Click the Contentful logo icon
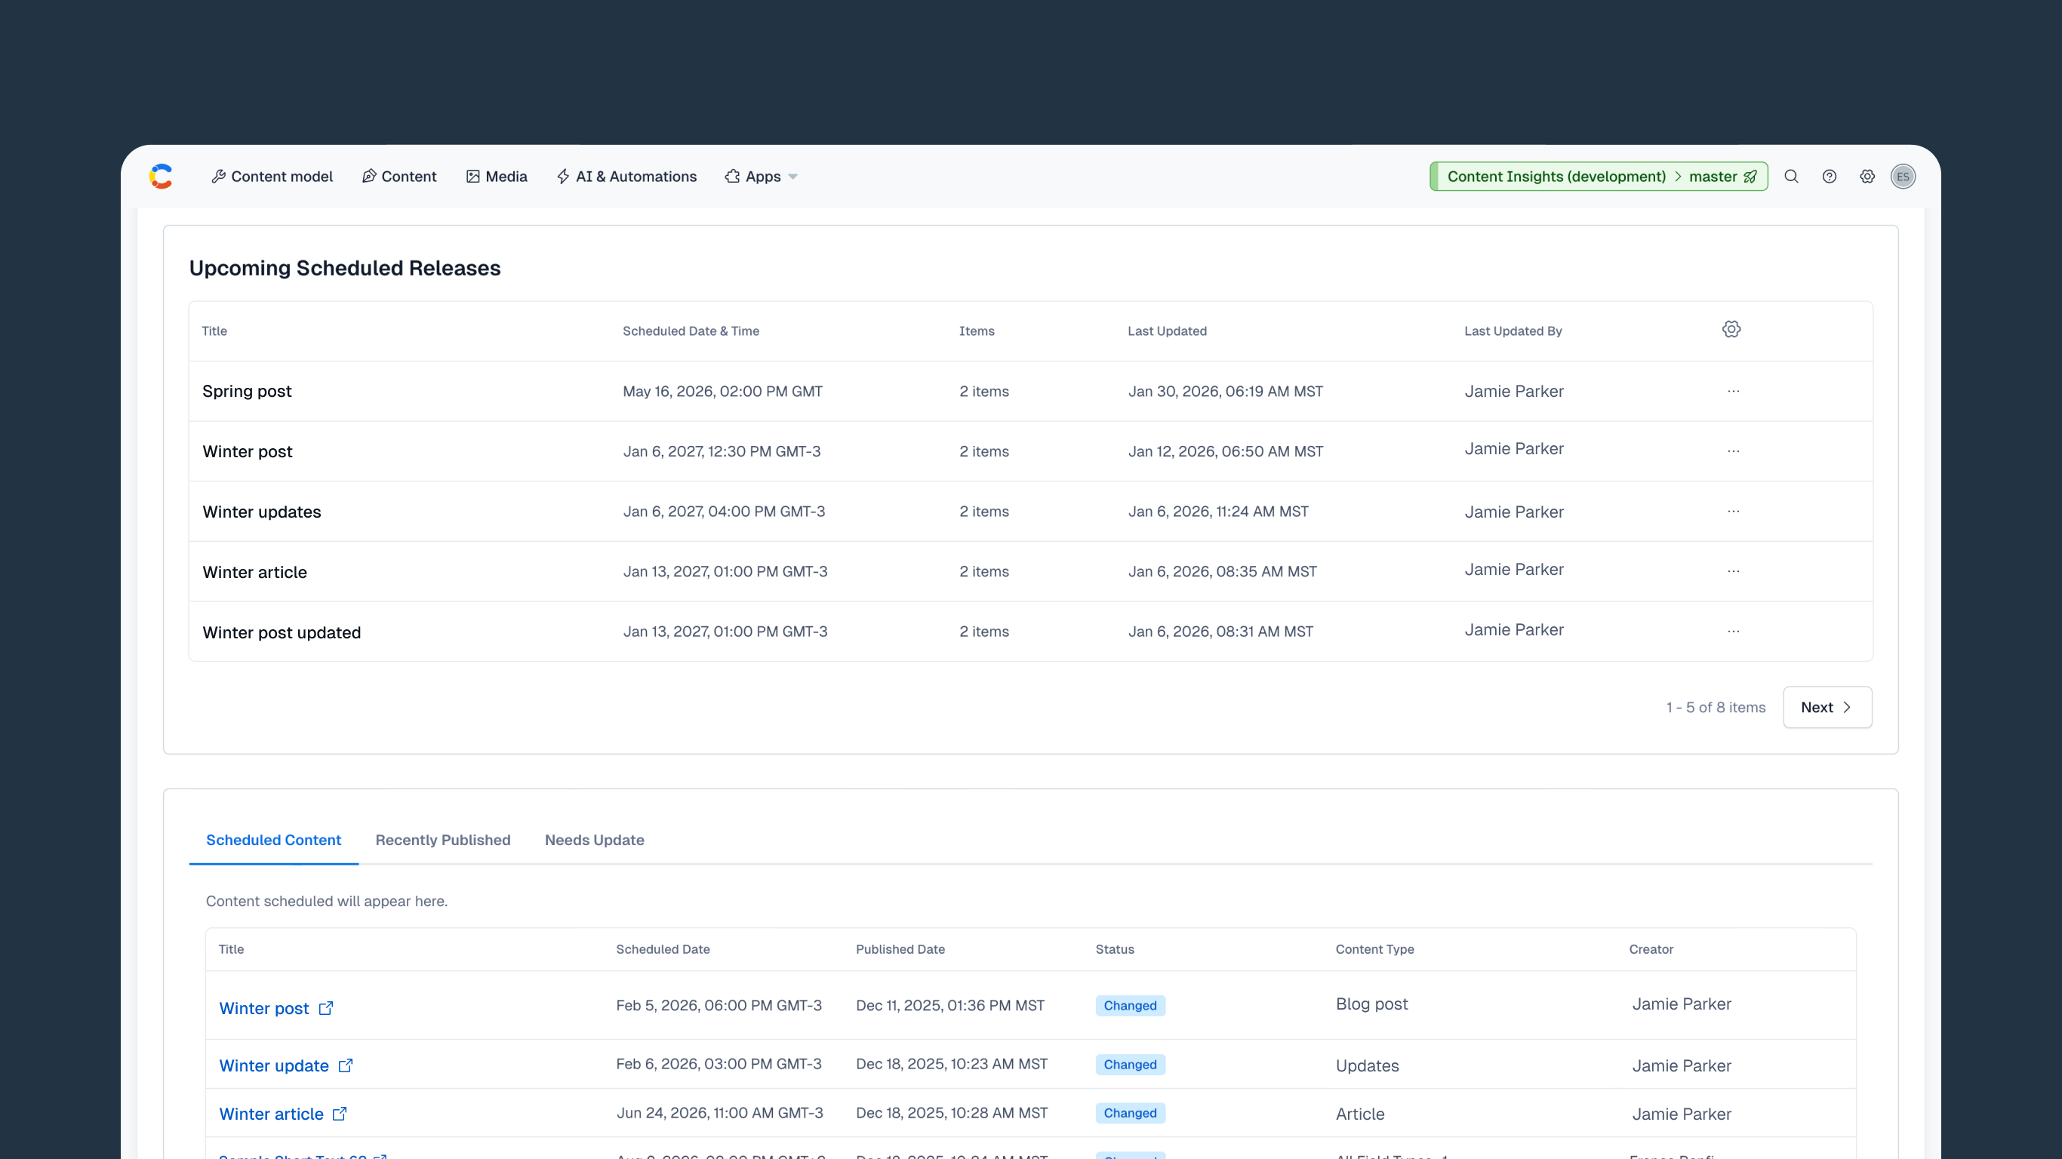2062x1159 pixels. coord(162,176)
